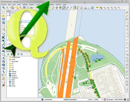Click the Coordinate input field
130x102 pixels.
[70, 100]
